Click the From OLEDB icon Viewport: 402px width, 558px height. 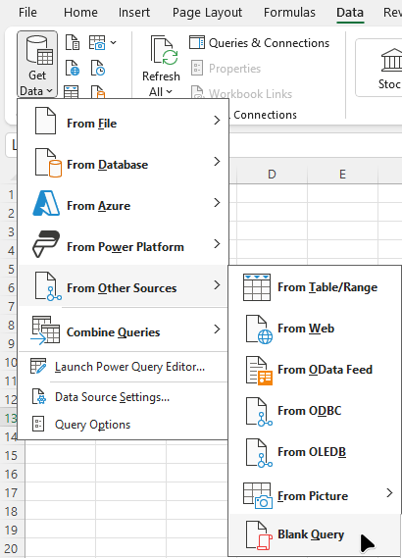coord(260,453)
